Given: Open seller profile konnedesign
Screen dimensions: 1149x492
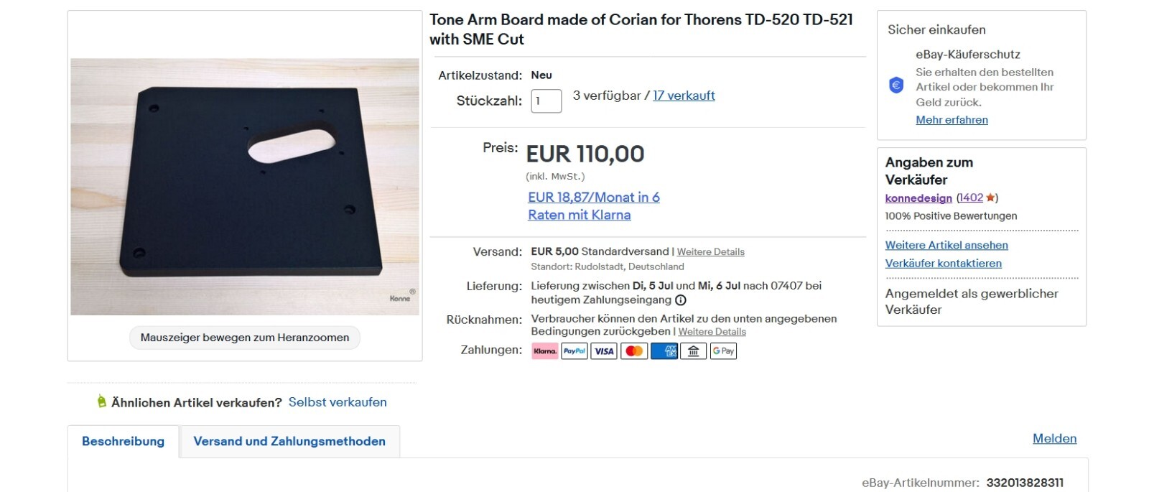Looking at the screenshot, I should [x=918, y=198].
